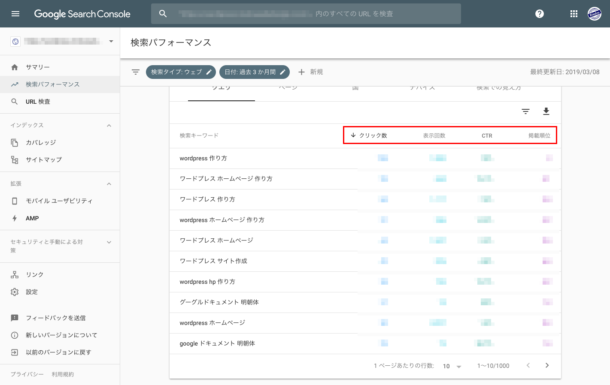Select row ワードプレス ホームページ 作り方
Viewport: 610px width, 385px height.
(x=365, y=179)
